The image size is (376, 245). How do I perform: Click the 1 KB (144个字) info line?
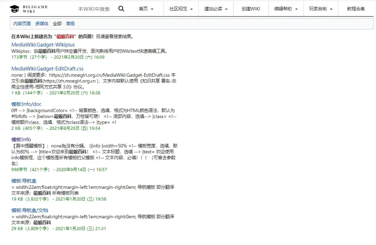[55, 93]
